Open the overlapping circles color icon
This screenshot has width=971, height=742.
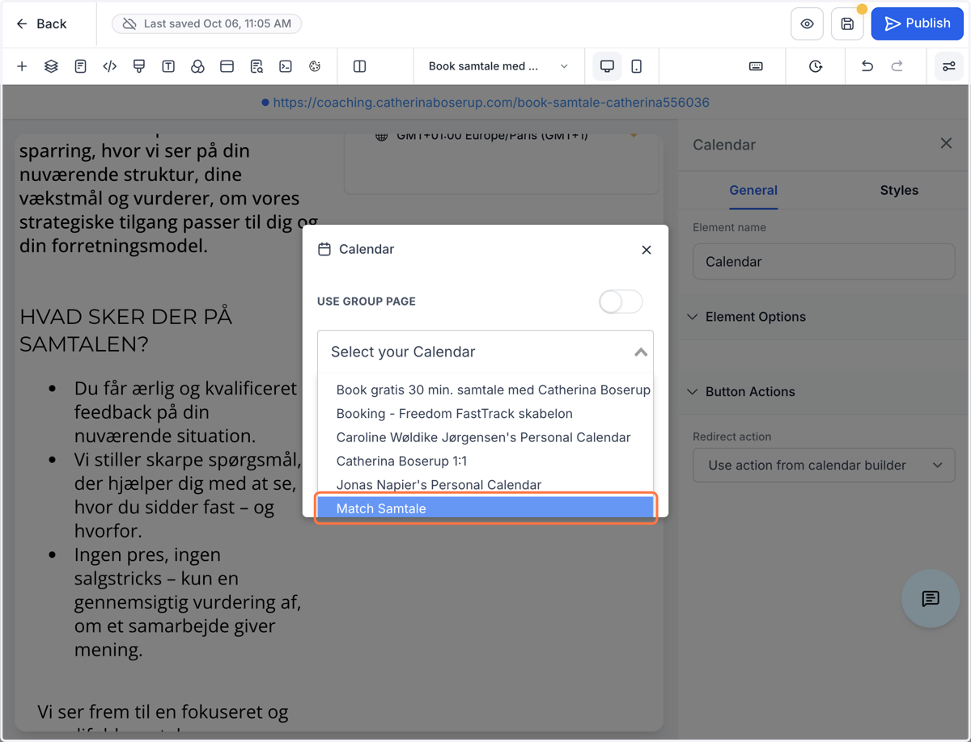click(197, 66)
